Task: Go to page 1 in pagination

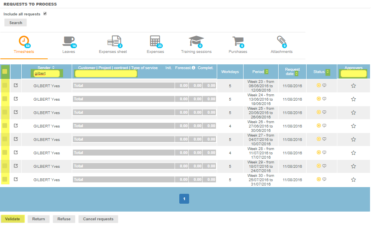Action: [x=184, y=199]
